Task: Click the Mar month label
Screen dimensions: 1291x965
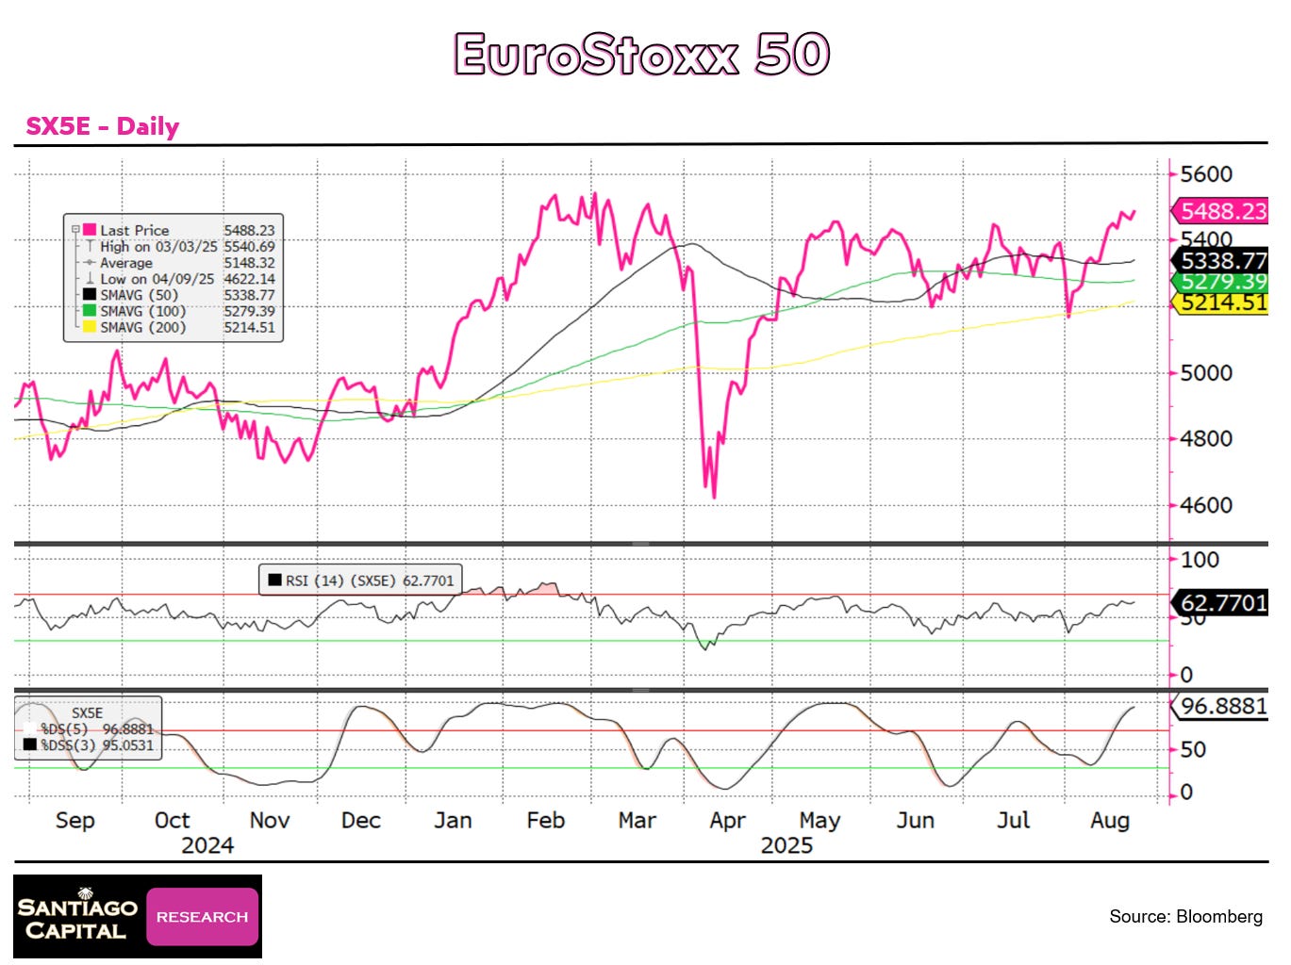Action: point(637,821)
